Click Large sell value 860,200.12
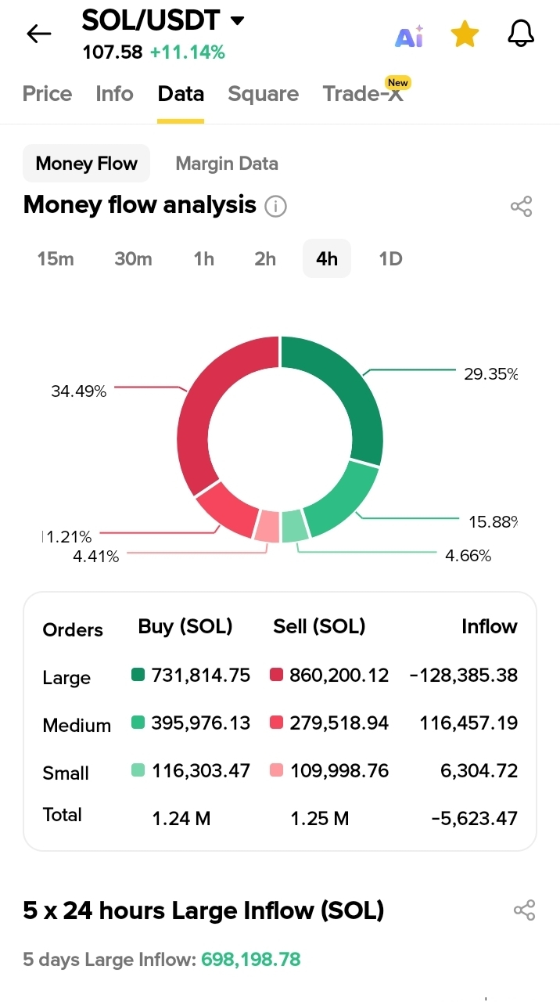This screenshot has height=1002, width=560. pos(339,675)
